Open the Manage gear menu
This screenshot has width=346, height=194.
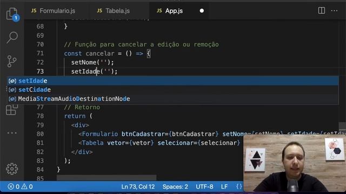[x=12, y=169]
